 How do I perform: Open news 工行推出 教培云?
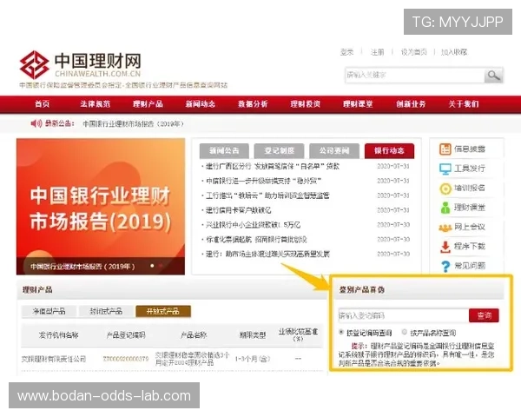point(267,195)
